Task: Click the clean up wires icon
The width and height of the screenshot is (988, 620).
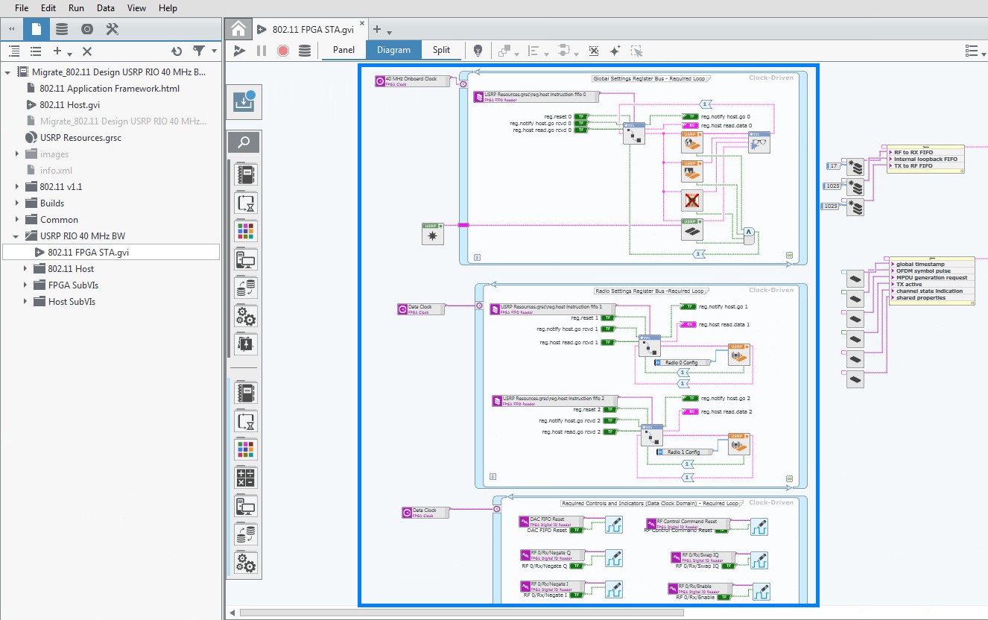Action: click(594, 51)
